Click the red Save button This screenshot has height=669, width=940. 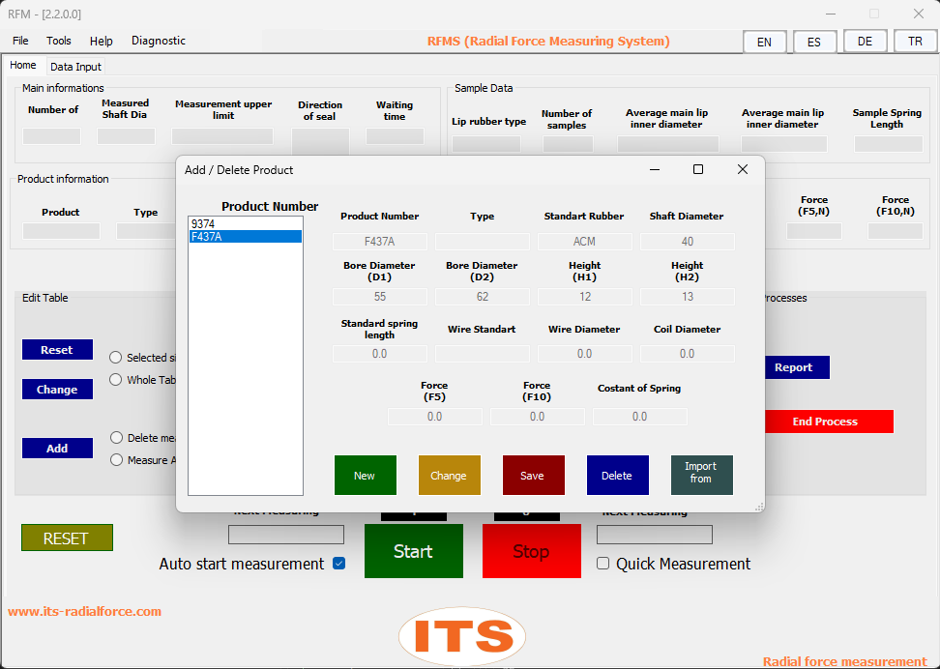pyautogui.click(x=533, y=475)
